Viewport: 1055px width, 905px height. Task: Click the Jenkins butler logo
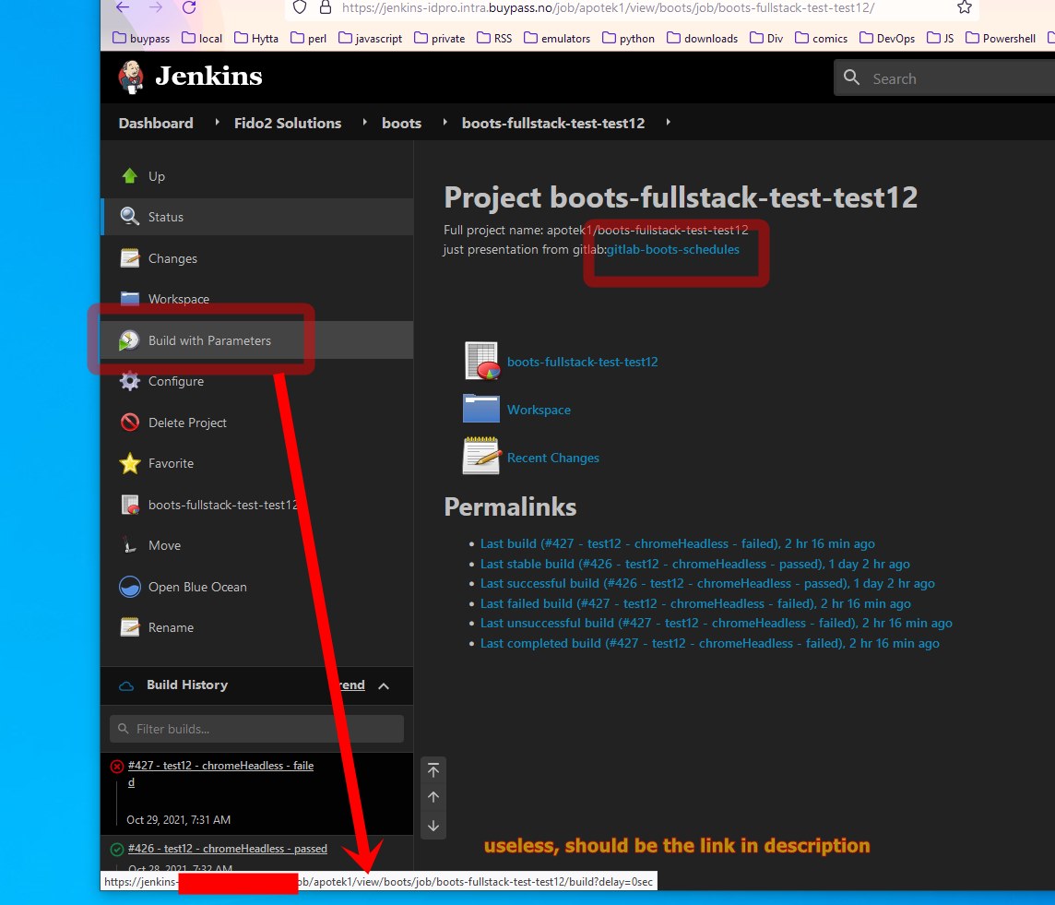click(131, 77)
